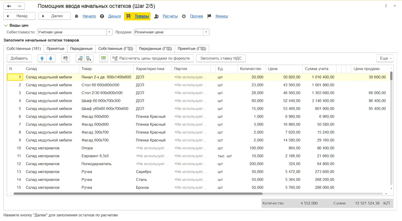Go to the Расчеты step link
The width and height of the screenshot is (402, 221).
point(170,16)
